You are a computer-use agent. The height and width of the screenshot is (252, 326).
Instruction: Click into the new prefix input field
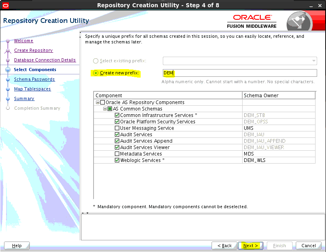point(240,73)
